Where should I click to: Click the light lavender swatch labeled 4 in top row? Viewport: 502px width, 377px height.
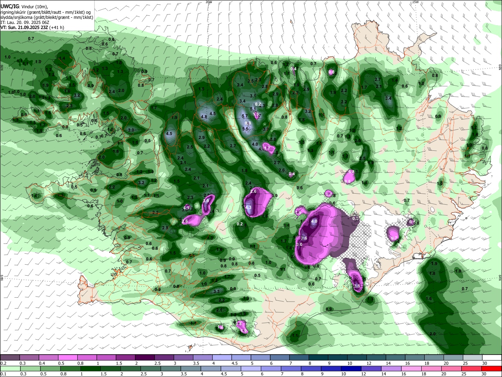click(x=222, y=358)
